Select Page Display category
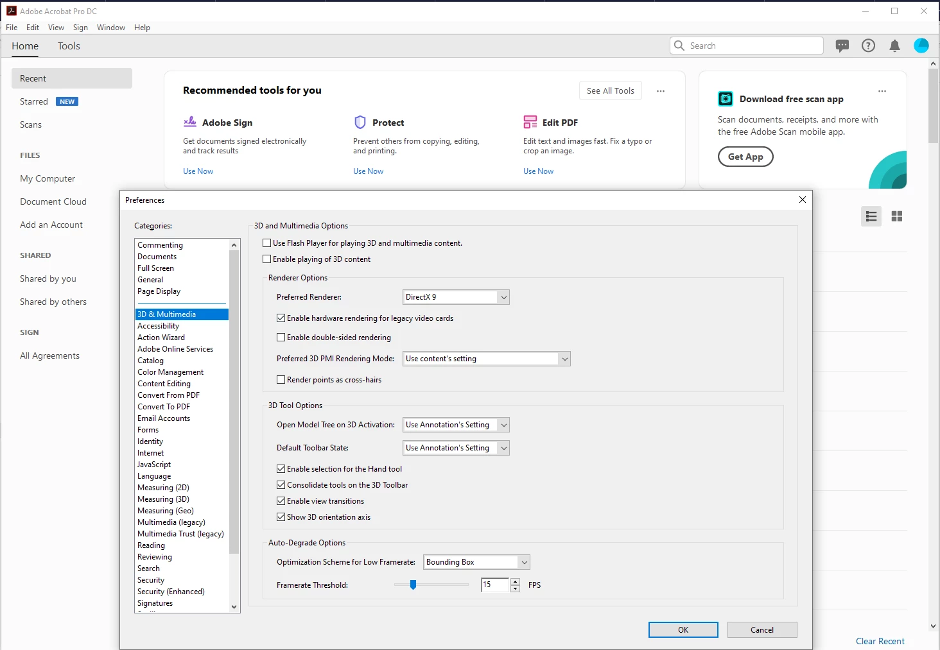Viewport: 940px width, 650px height. 182,291
